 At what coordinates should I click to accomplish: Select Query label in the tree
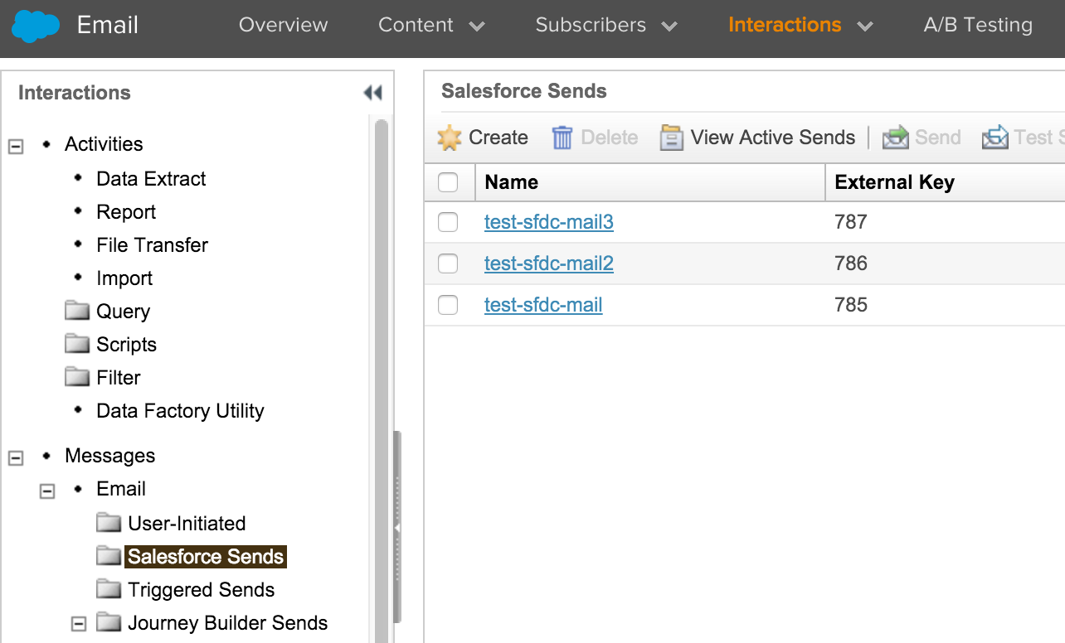pyautogui.click(x=123, y=312)
